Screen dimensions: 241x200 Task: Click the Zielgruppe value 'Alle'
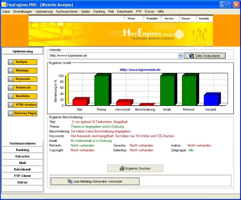click(x=191, y=150)
